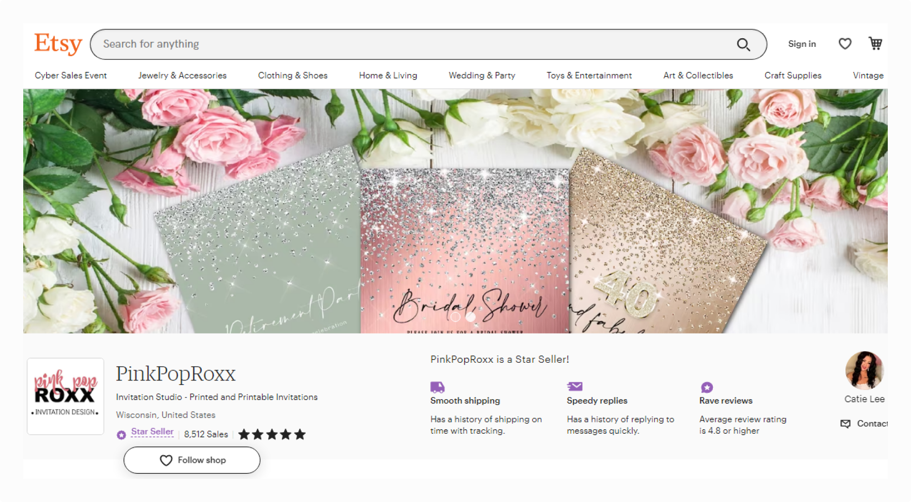Click the PinkPopRoxx shop title
Screen dimensions: 911x502
(x=175, y=374)
